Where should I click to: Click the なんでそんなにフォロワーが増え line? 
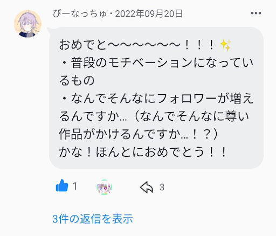[x=156, y=98]
